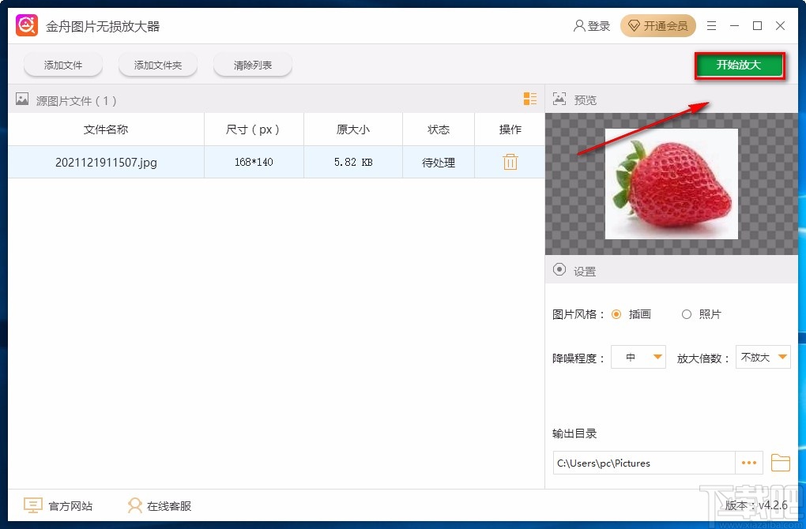Click the preview panel image icon
Viewport: 806px width, 529px height.
[x=559, y=99]
